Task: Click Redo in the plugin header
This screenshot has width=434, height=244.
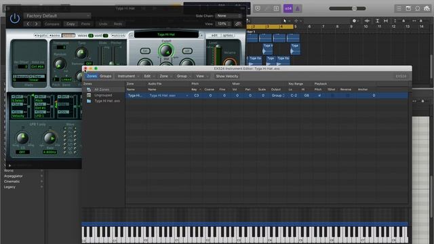Action: 118,24
